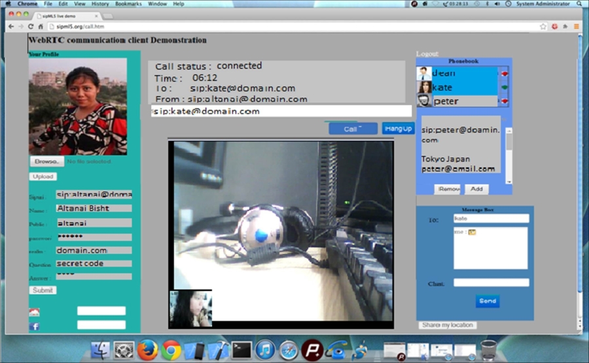Click kate's green status icon
Image resolution: width=589 pixels, height=363 pixels.
point(505,87)
